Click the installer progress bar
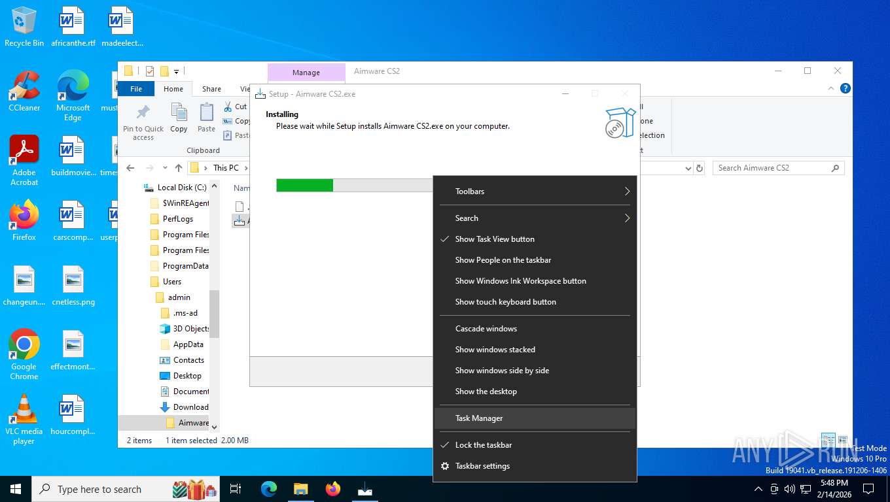The width and height of the screenshot is (890, 502). [x=354, y=186]
